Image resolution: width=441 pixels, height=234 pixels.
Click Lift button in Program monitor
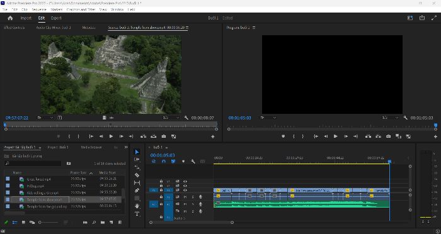368,136
